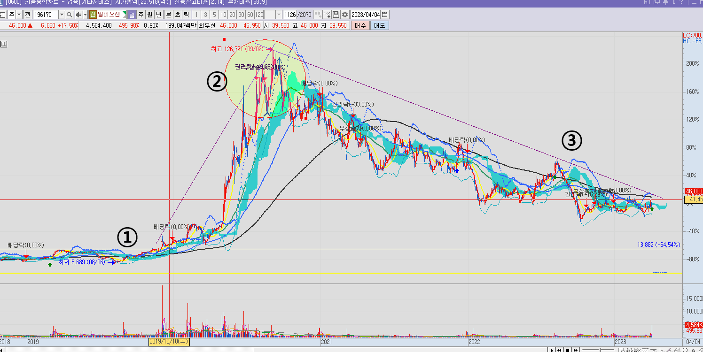Click the help question mark icon

click(681, 2)
